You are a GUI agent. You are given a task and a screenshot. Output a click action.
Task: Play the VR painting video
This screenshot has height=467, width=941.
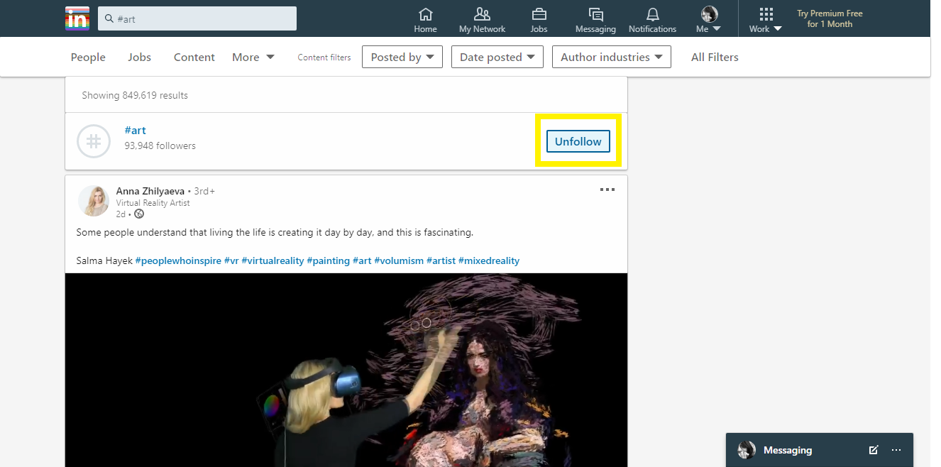346,370
